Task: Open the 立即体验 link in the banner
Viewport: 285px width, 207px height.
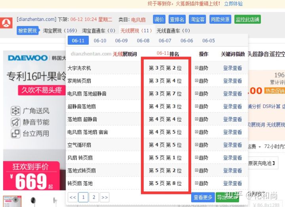Action: (x=234, y=4)
